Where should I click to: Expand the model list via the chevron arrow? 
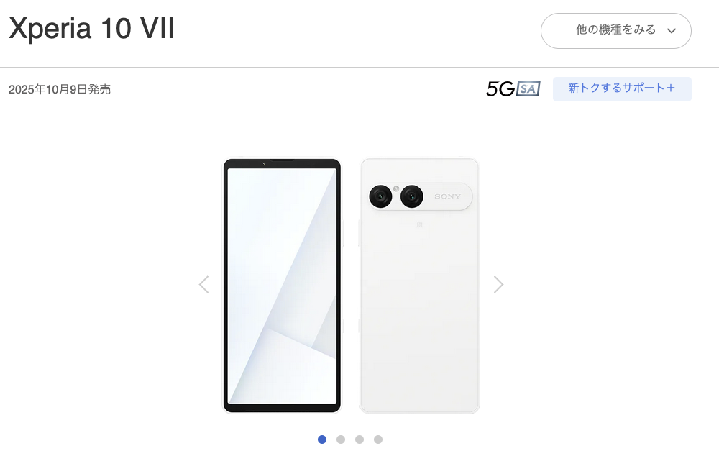pos(672,31)
